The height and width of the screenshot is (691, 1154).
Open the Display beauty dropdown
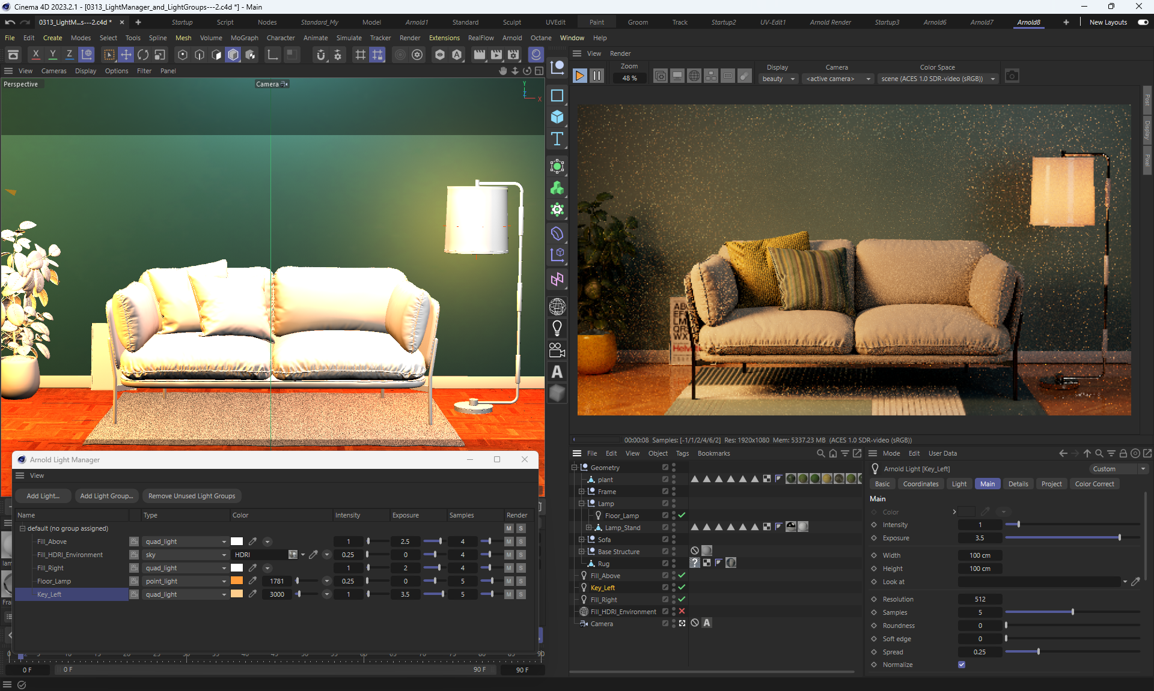click(778, 79)
